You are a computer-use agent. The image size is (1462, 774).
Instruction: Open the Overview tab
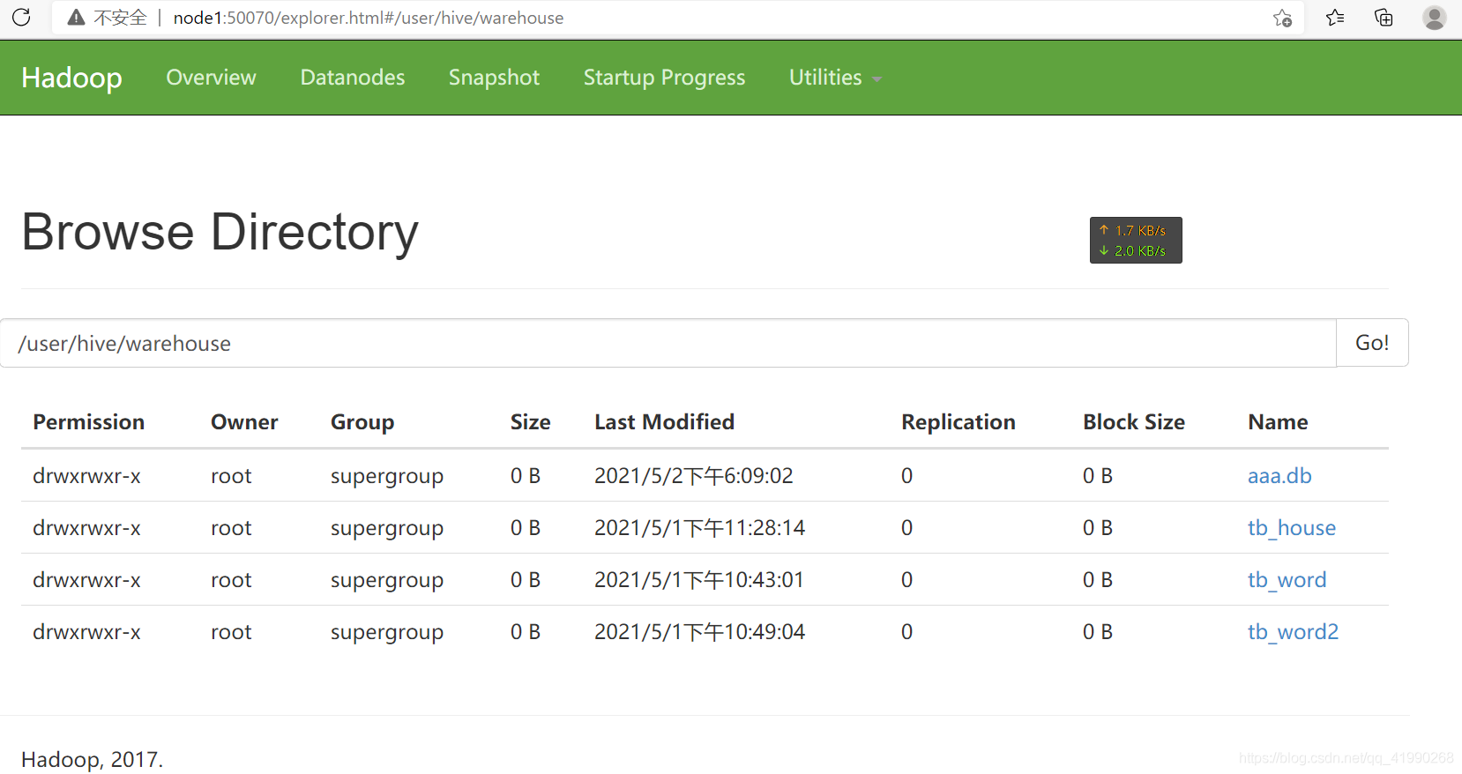211,78
